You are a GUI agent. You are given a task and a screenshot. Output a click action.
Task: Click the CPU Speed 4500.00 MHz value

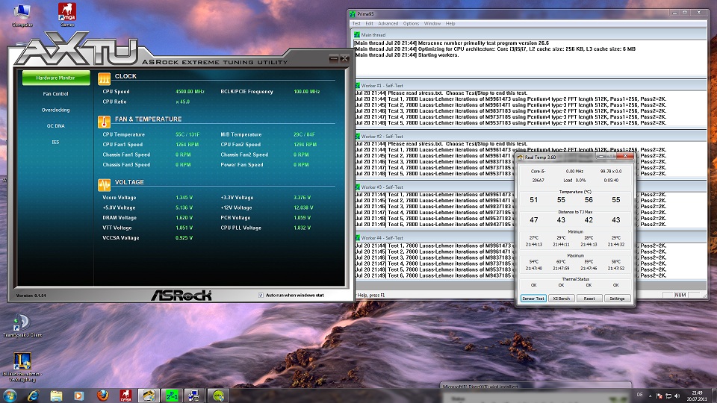190,91
